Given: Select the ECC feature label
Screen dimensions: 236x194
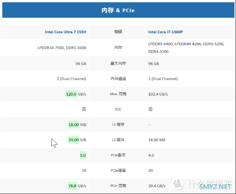Looking at the screenshot, I should pyautogui.click(x=118, y=109).
